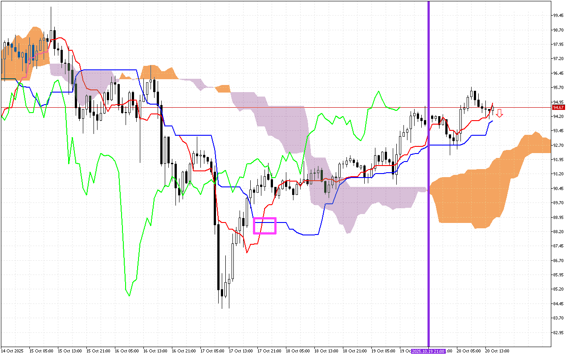Click the purple 2025.10.19 21:00 date label
This screenshot has width=570, height=356.
click(x=428, y=351)
